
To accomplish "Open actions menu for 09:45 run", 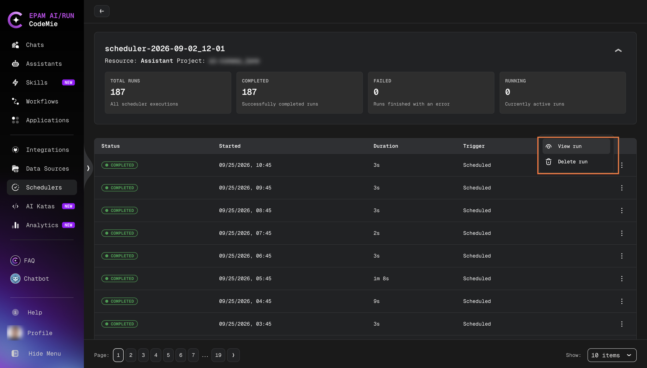I will pyautogui.click(x=622, y=188).
